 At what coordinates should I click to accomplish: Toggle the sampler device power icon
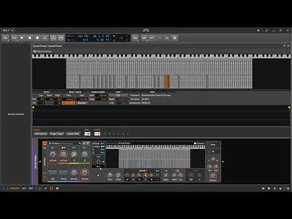click(x=44, y=144)
